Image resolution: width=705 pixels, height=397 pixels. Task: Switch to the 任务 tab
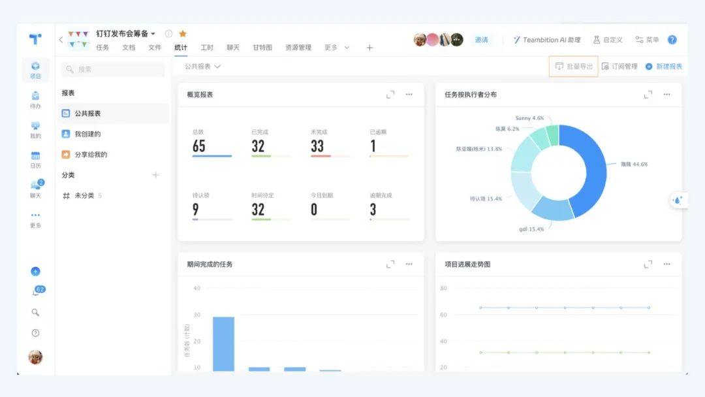tap(102, 48)
